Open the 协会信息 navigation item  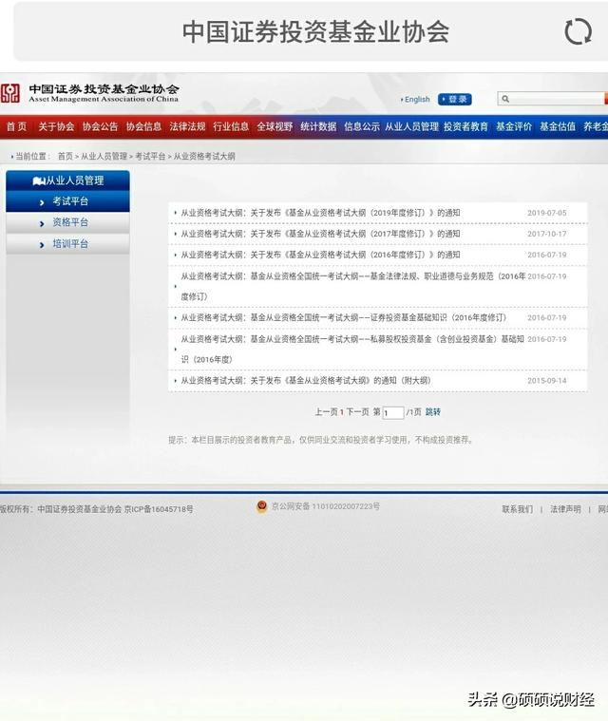143,126
